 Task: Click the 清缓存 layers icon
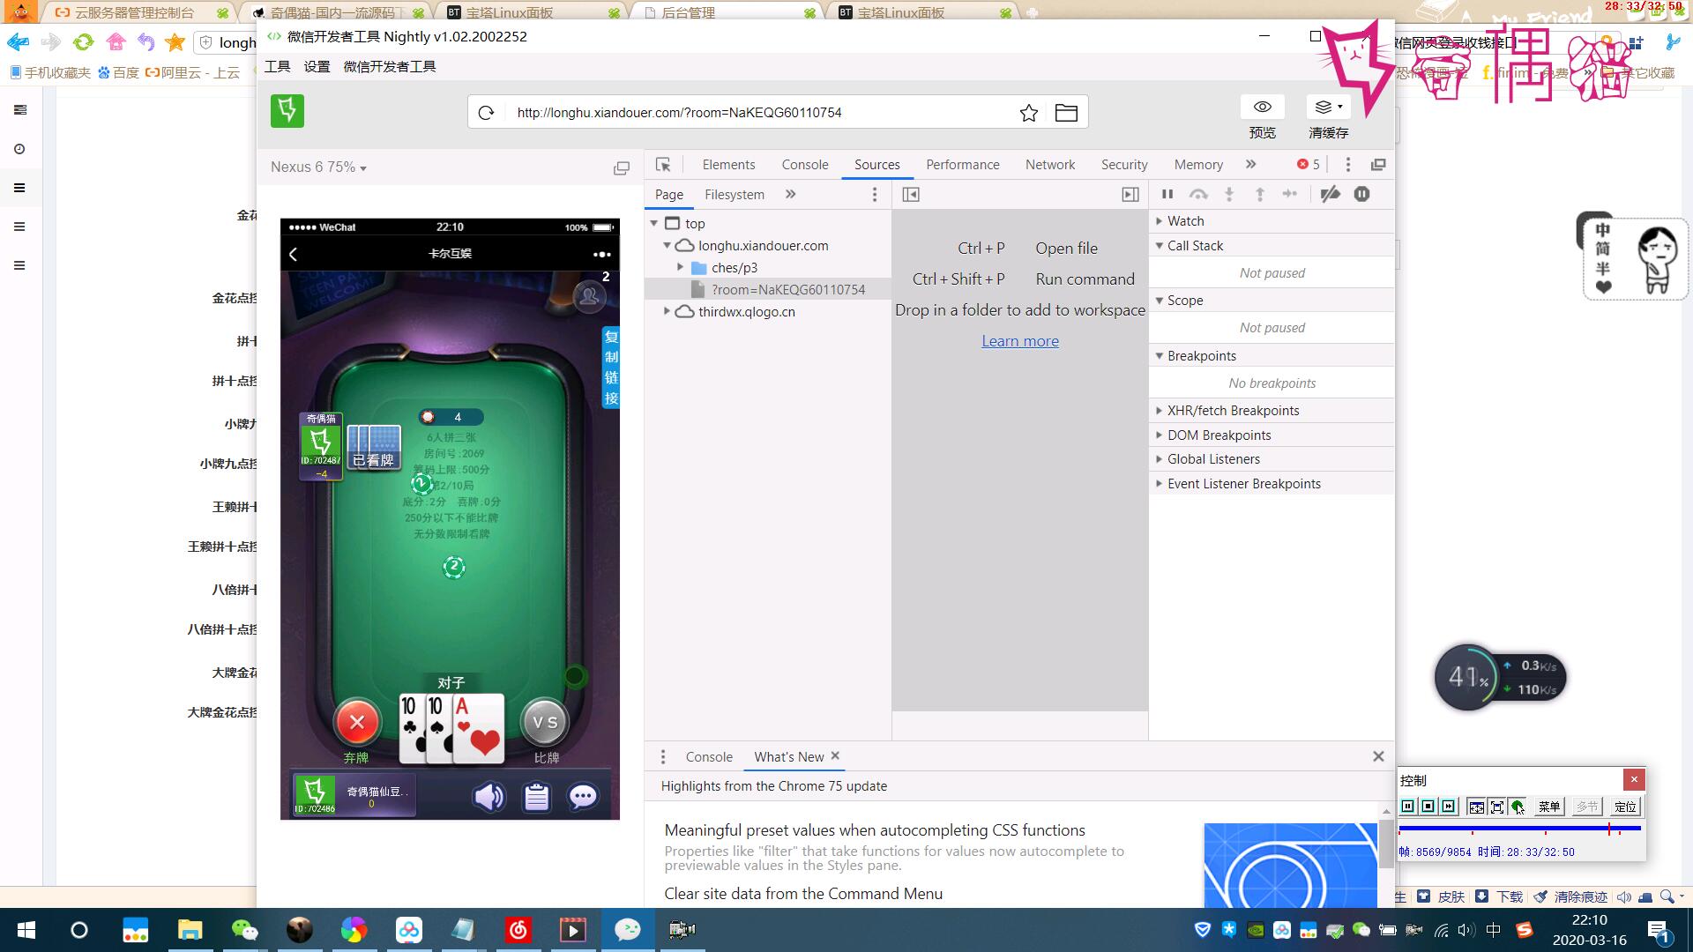coord(1328,107)
